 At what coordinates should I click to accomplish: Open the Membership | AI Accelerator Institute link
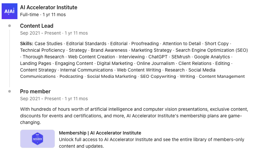click(x=100, y=133)
